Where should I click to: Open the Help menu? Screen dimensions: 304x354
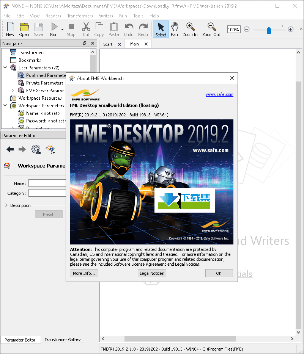pos(154,16)
